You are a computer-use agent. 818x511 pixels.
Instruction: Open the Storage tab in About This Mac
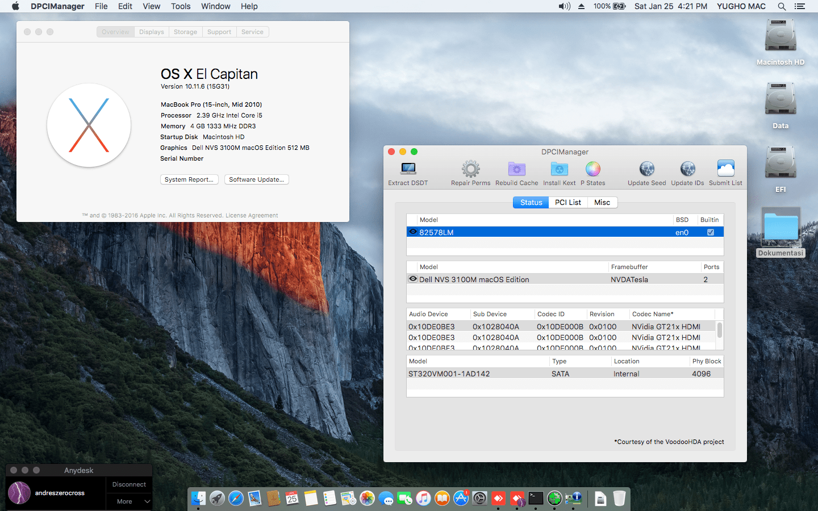coord(185,32)
